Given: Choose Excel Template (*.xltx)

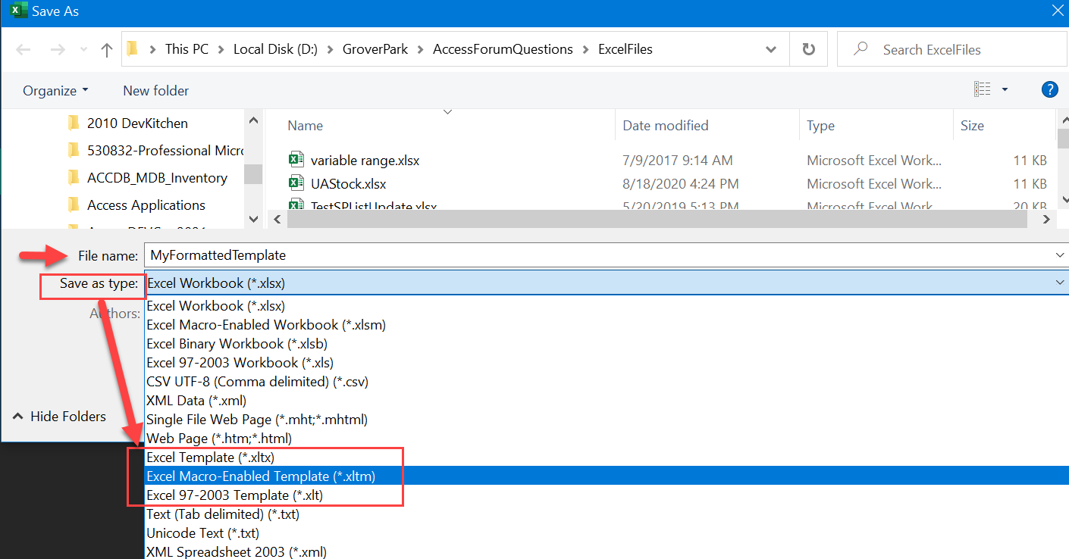Looking at the screenshot, I should [607, 458].
